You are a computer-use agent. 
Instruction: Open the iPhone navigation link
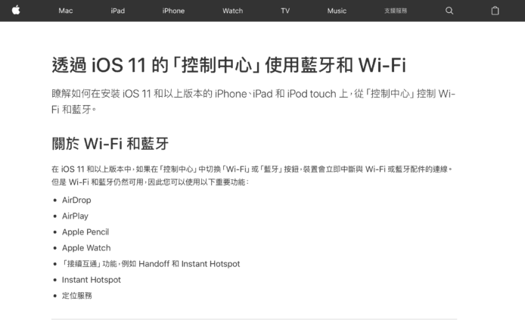[x=173, y=11]
